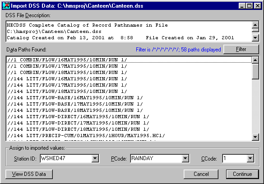Select path 144 LITT/FLOW-DIRECT/16MAY1995/10MIN/RUN 1
This screenshot has height=184, width=264.
tap(129, 116)
